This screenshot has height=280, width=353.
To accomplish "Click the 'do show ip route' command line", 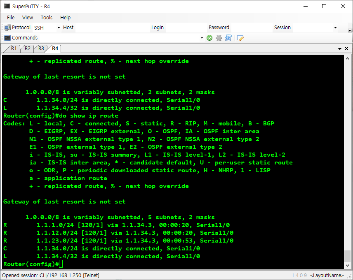I will point(61,116).
